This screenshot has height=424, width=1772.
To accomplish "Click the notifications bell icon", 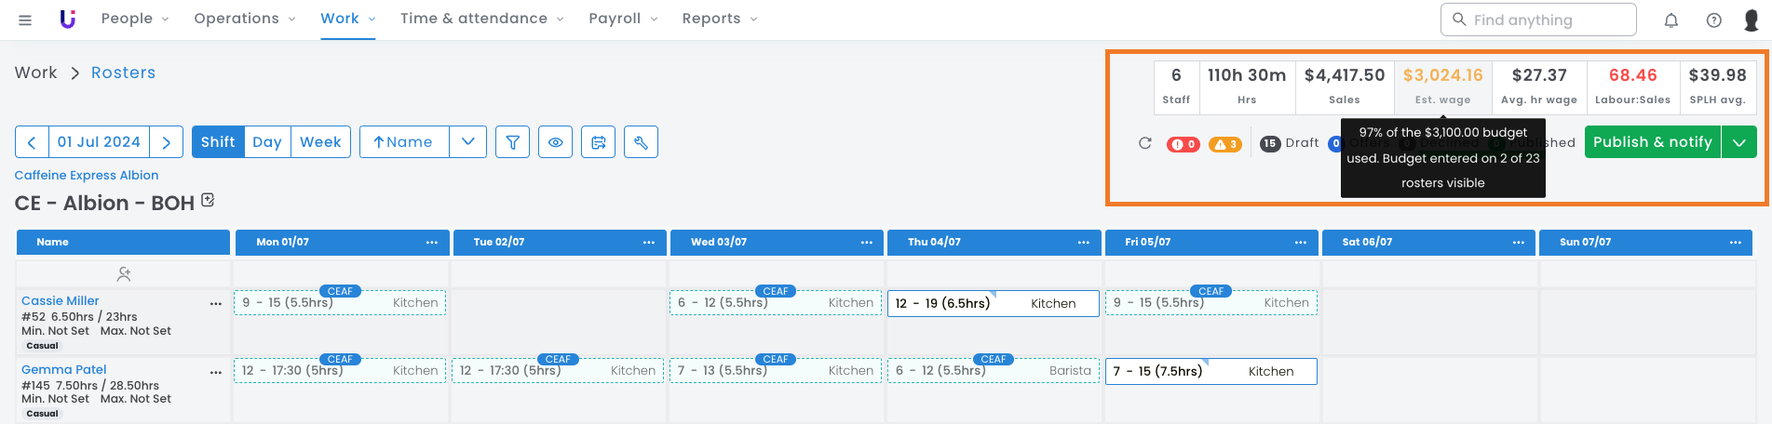I will [1671, 20].
